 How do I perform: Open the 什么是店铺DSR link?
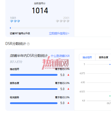coord(60,56)
